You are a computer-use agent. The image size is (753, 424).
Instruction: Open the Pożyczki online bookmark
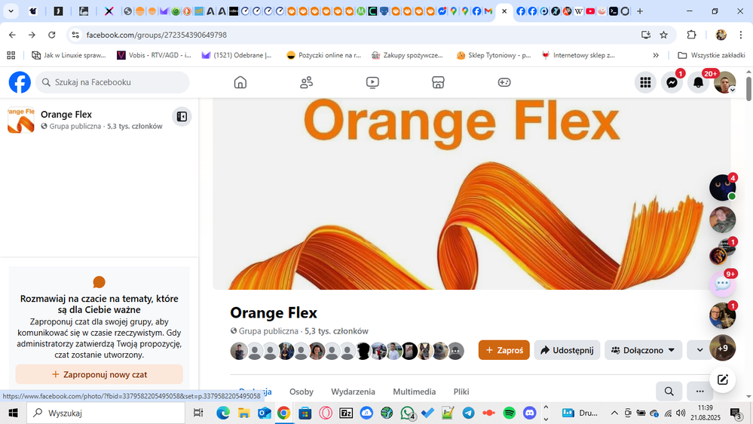323,55
